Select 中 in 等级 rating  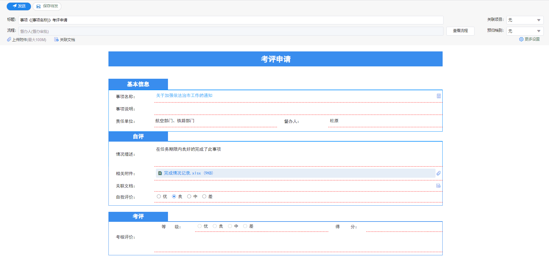pos(230,226)
